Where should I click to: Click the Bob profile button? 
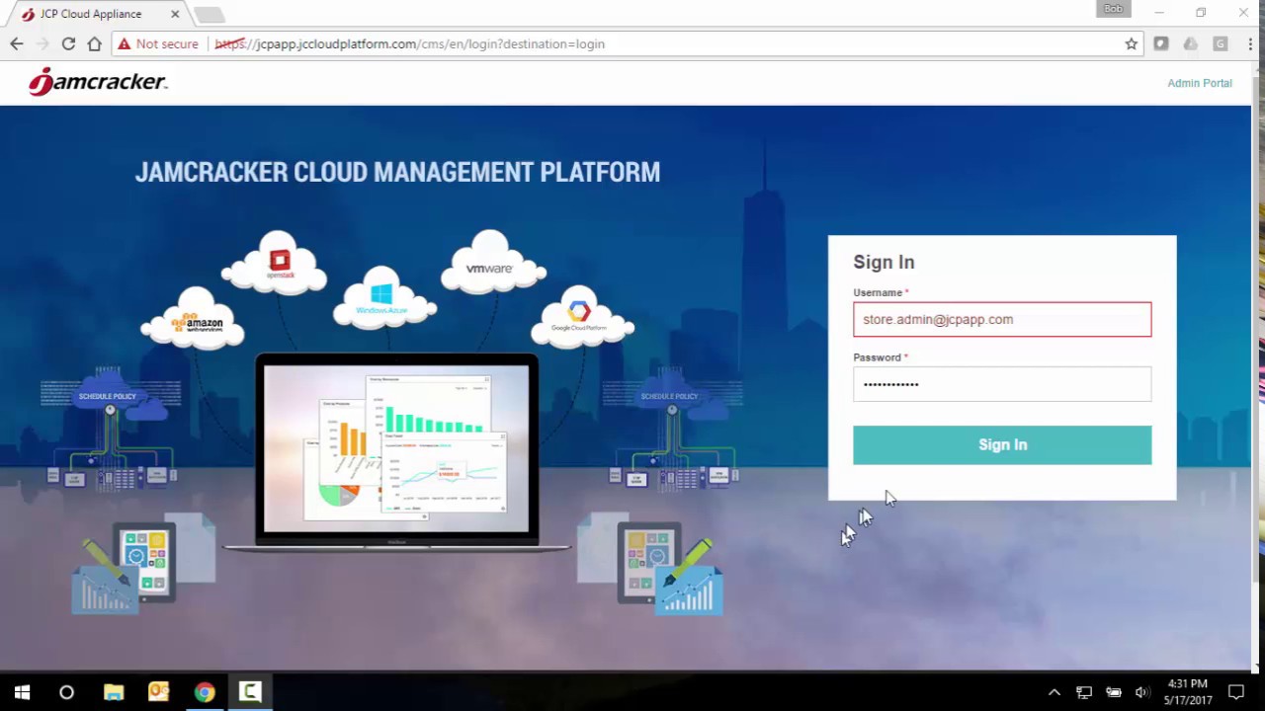(1113, 10)
